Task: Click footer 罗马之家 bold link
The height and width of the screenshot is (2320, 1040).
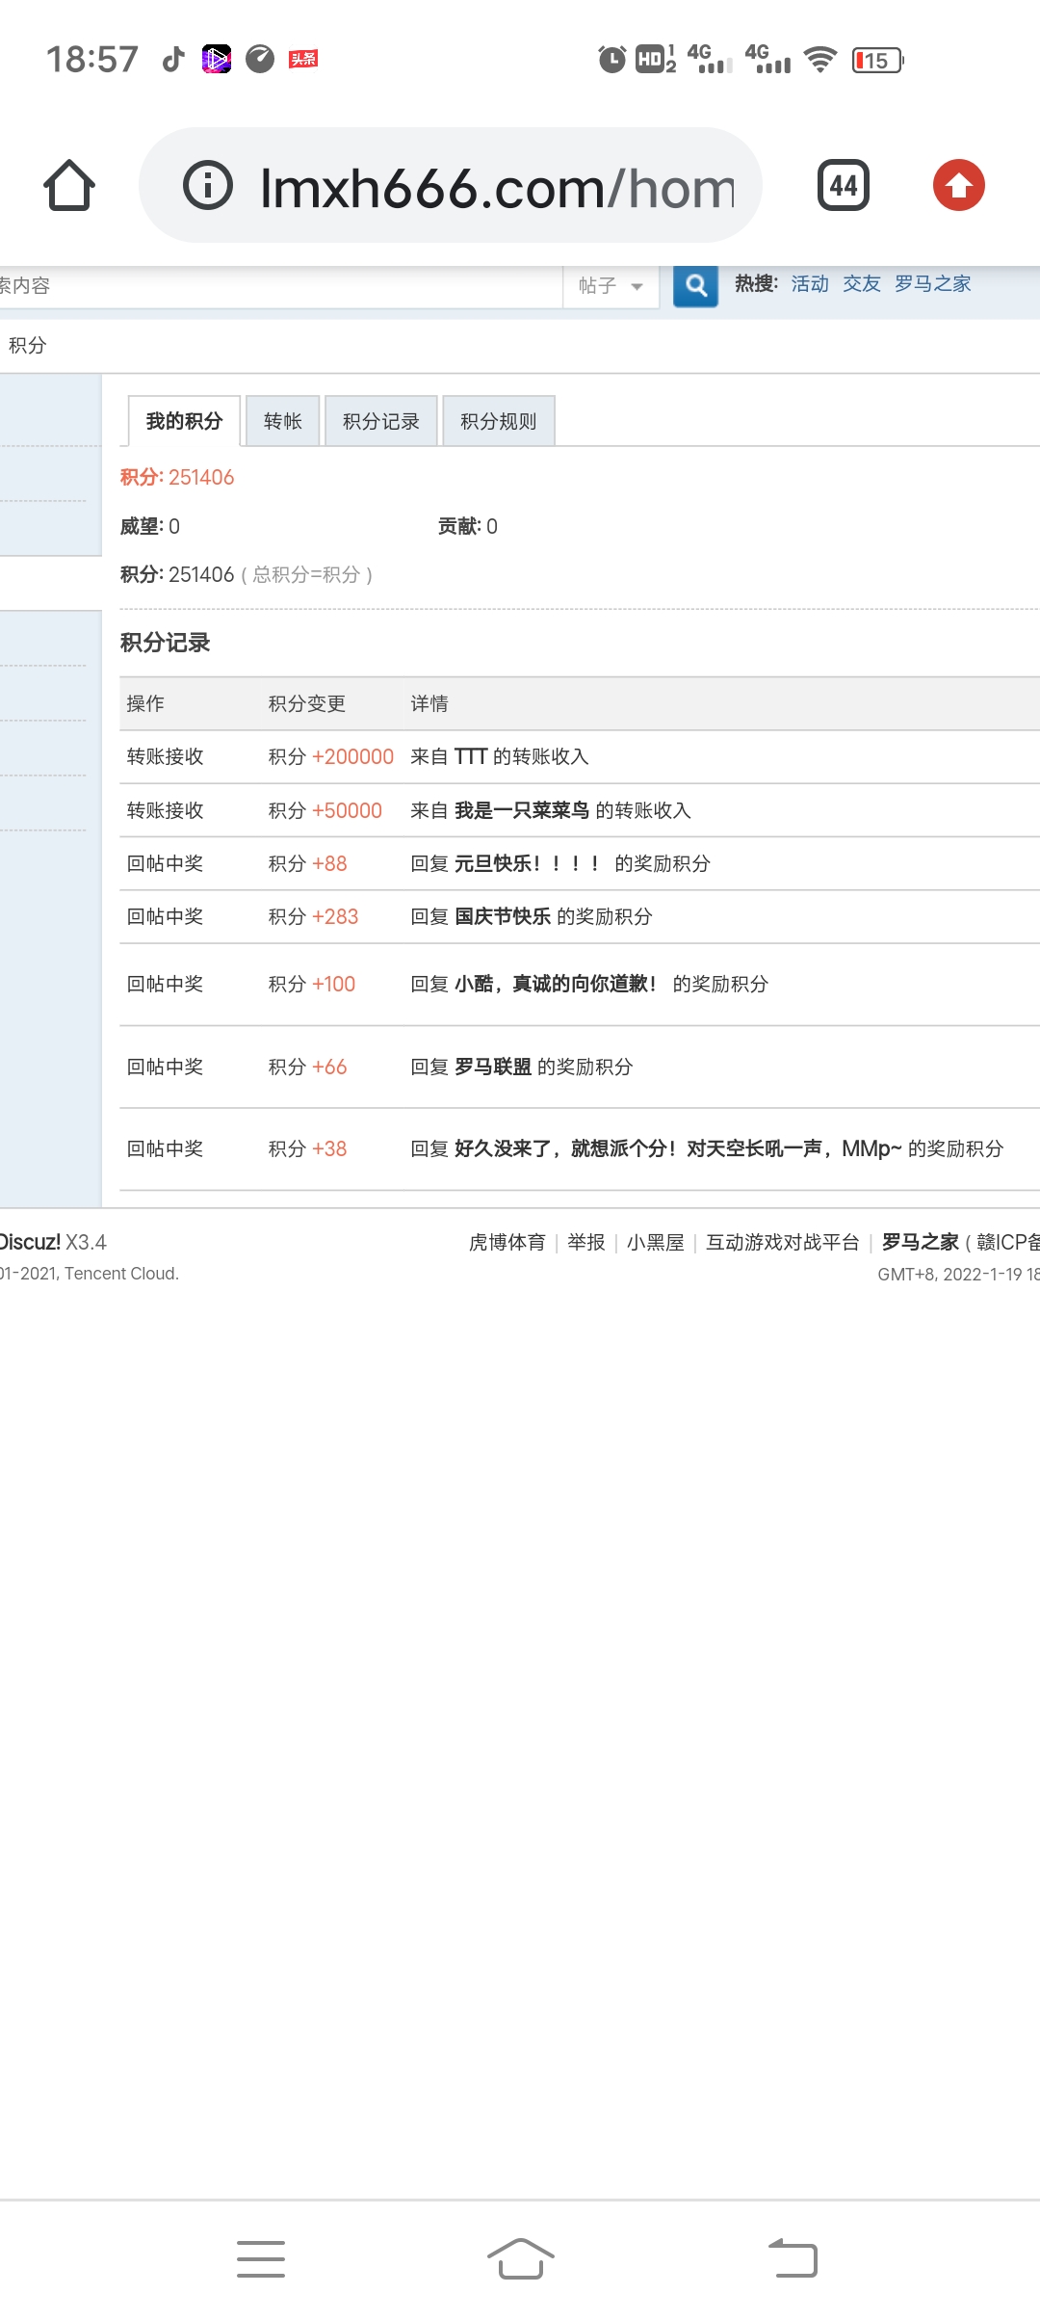Action: (921, 1243)
